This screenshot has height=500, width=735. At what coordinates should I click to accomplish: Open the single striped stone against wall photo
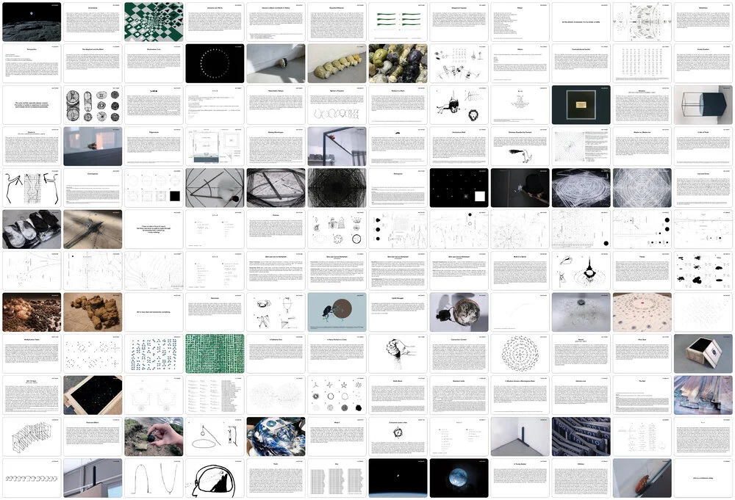click(276, 63)
